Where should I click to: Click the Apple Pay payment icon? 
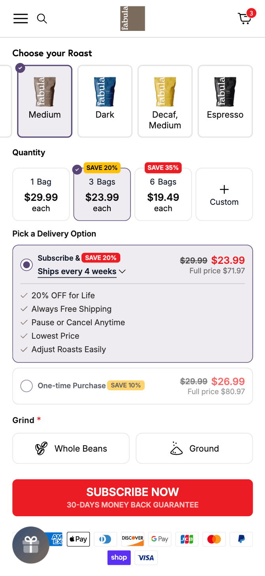pos(78,539)
